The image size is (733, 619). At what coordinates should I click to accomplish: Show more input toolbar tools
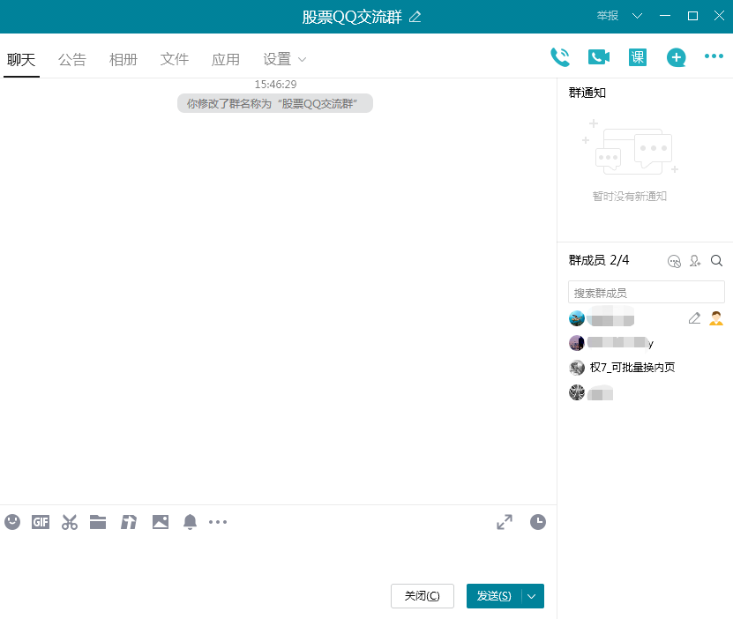(218, 522)
